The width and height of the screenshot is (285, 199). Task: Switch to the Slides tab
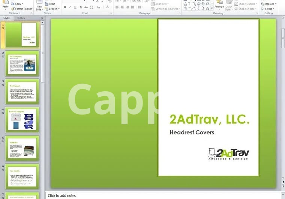click(7, 18)
